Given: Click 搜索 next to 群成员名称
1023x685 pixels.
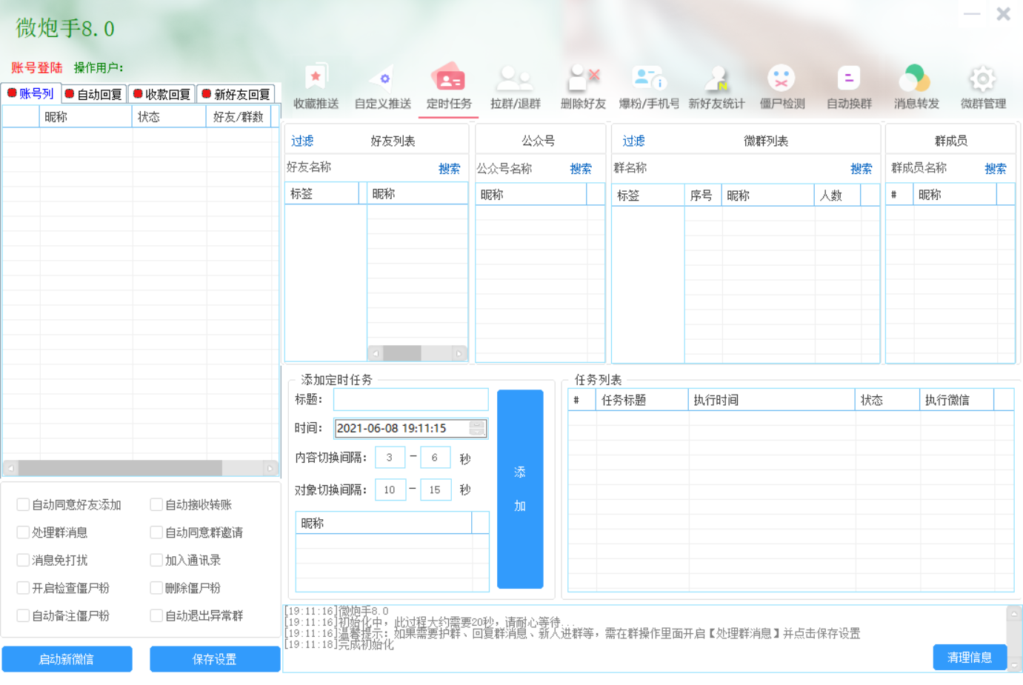Looking at the screenshot, I should pos(996,169).
